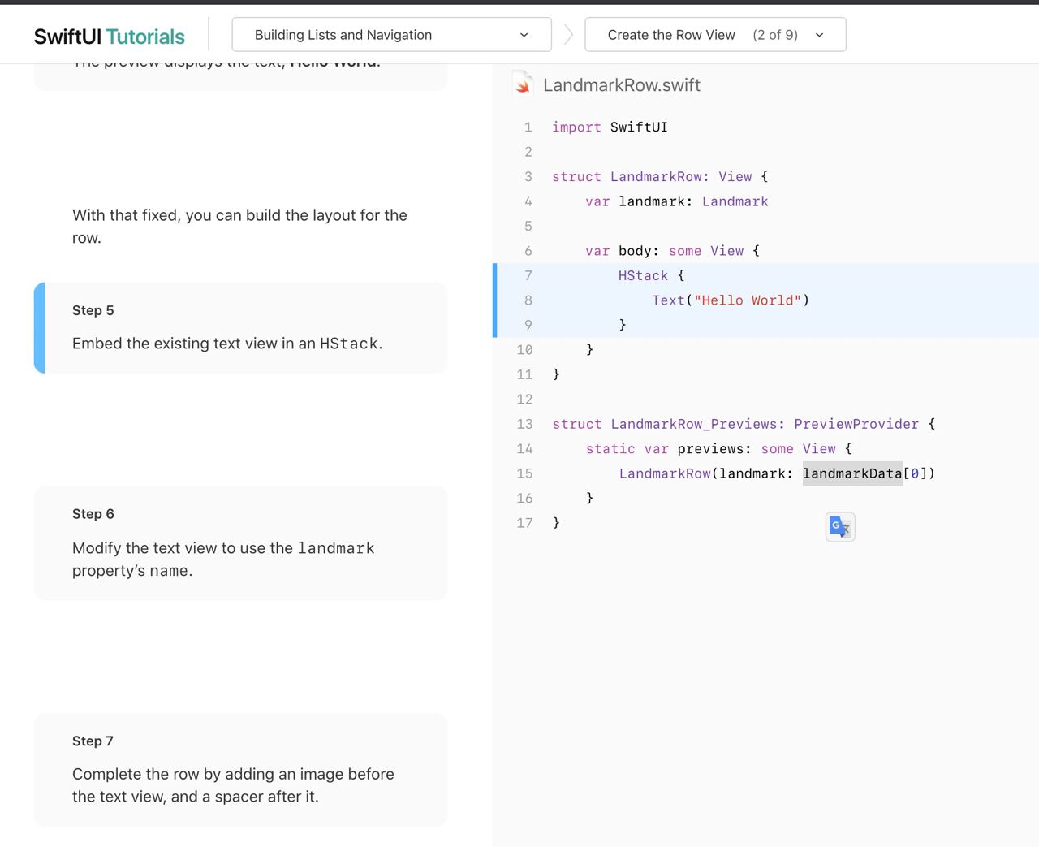Select the Step 5 card

(240, 328)
